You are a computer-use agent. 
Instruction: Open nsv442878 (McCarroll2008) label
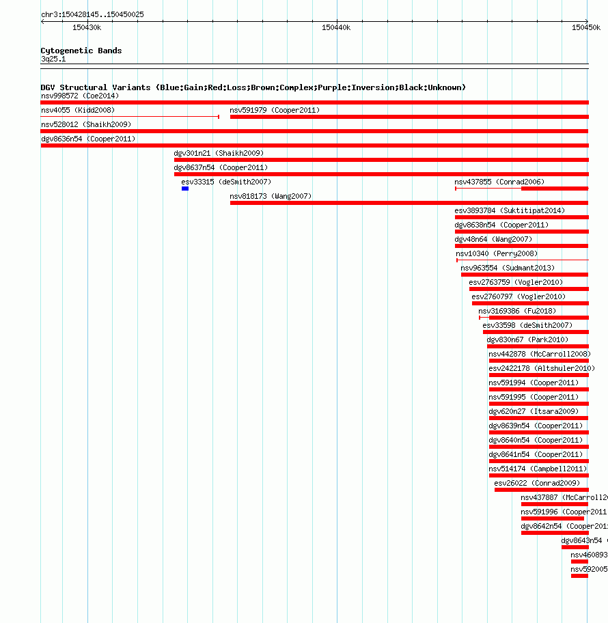[x=540, y=354]
